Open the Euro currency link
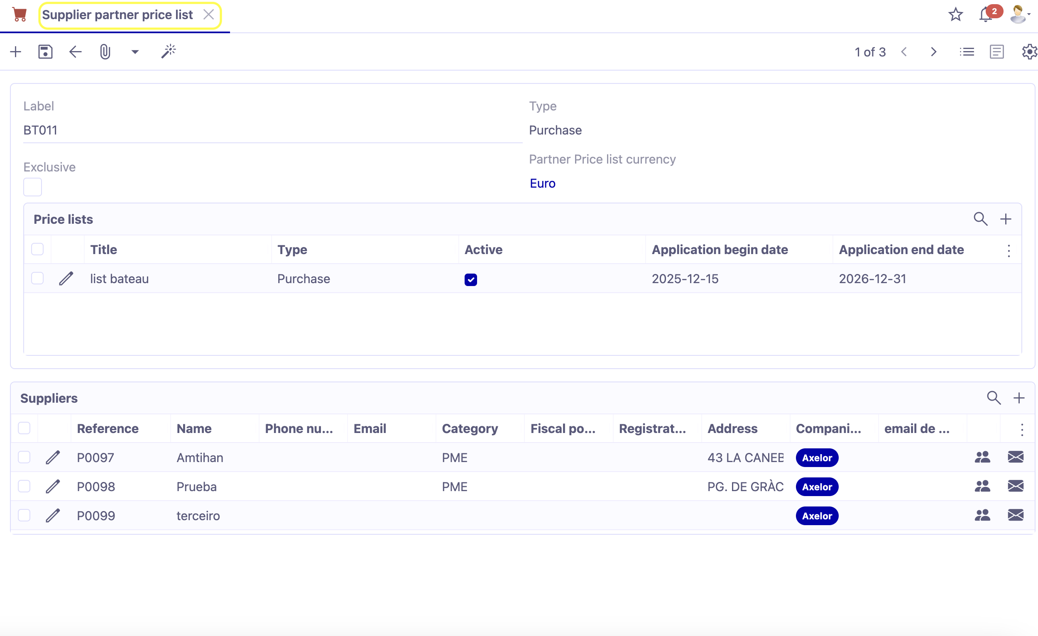The height and width of the screenshot is (636, 1038). (x=543, y=183)
